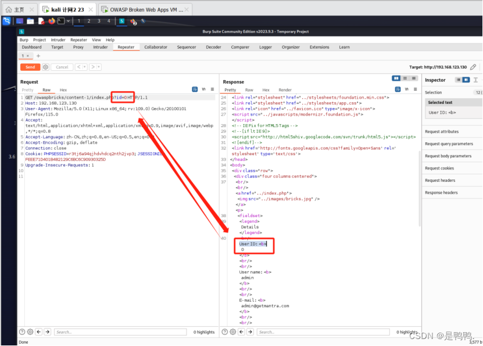Open the Project menu
Image resolution: width=483 pixels, height=346 pixels.
pos(40,40)
